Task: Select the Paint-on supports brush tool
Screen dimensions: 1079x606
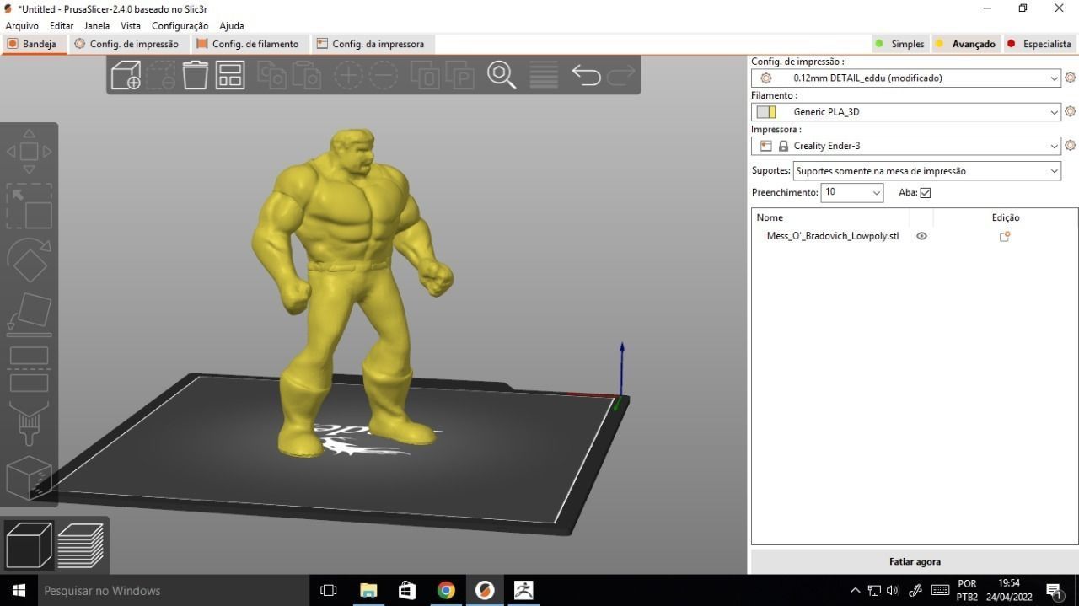Action: (x=29, y=423)
